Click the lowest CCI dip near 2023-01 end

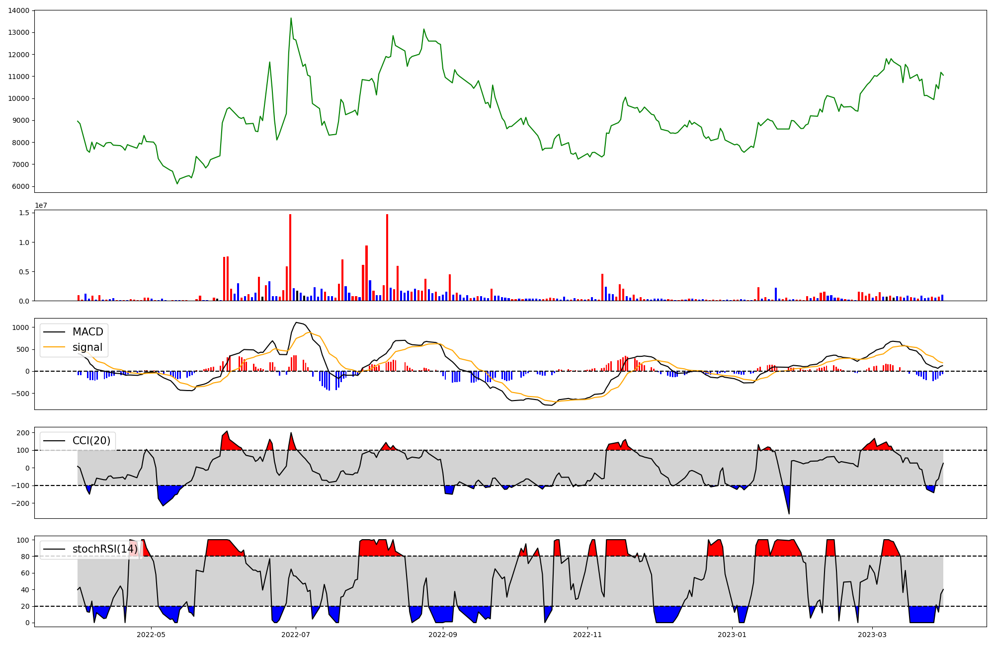[789, 513]
